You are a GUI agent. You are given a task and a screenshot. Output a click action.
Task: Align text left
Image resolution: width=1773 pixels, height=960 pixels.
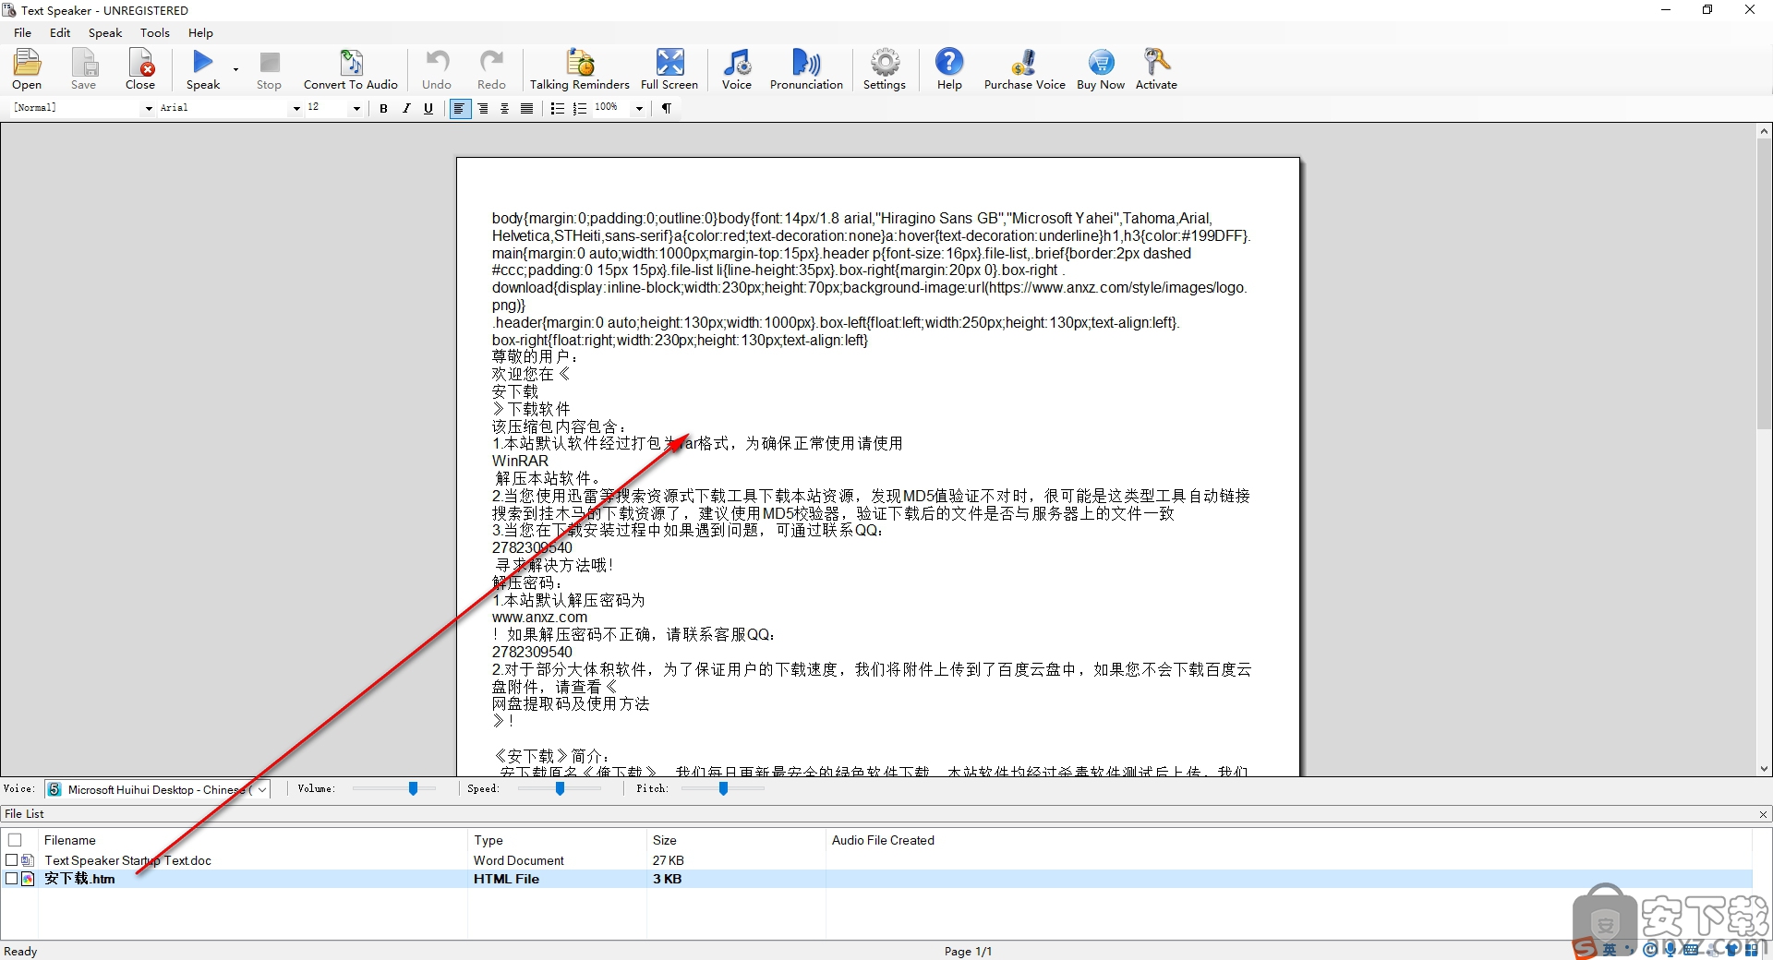point(459,108)
